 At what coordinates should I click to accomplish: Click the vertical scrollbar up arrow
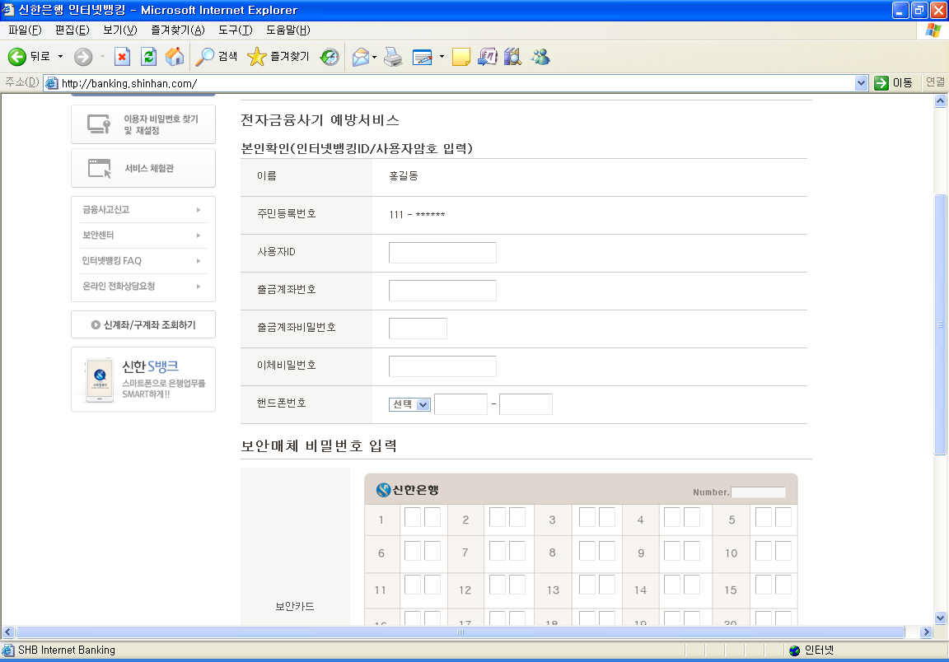tap(940, 101)
